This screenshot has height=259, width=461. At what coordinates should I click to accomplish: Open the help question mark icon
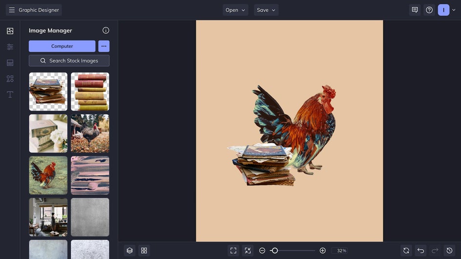pos(429,10)
